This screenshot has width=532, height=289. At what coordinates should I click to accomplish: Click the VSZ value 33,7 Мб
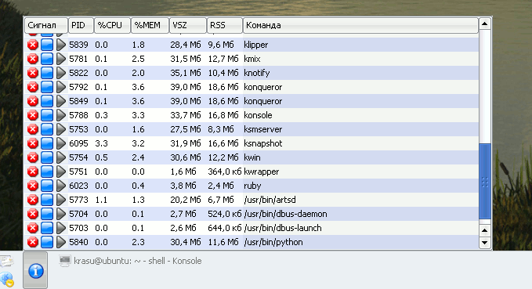tap(186, 115)
